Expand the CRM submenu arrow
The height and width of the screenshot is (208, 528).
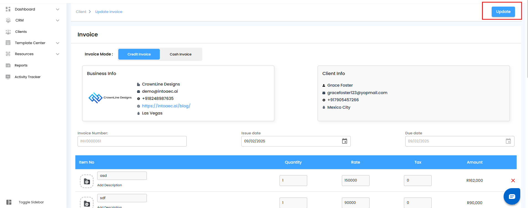(x=58, y=20)
